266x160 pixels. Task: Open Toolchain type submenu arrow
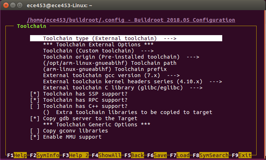click(x=170, y=38)
